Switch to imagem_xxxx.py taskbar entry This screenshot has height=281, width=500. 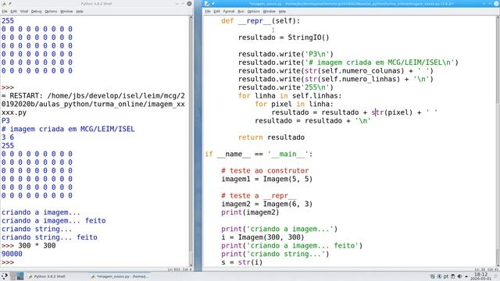click(120, 276)
